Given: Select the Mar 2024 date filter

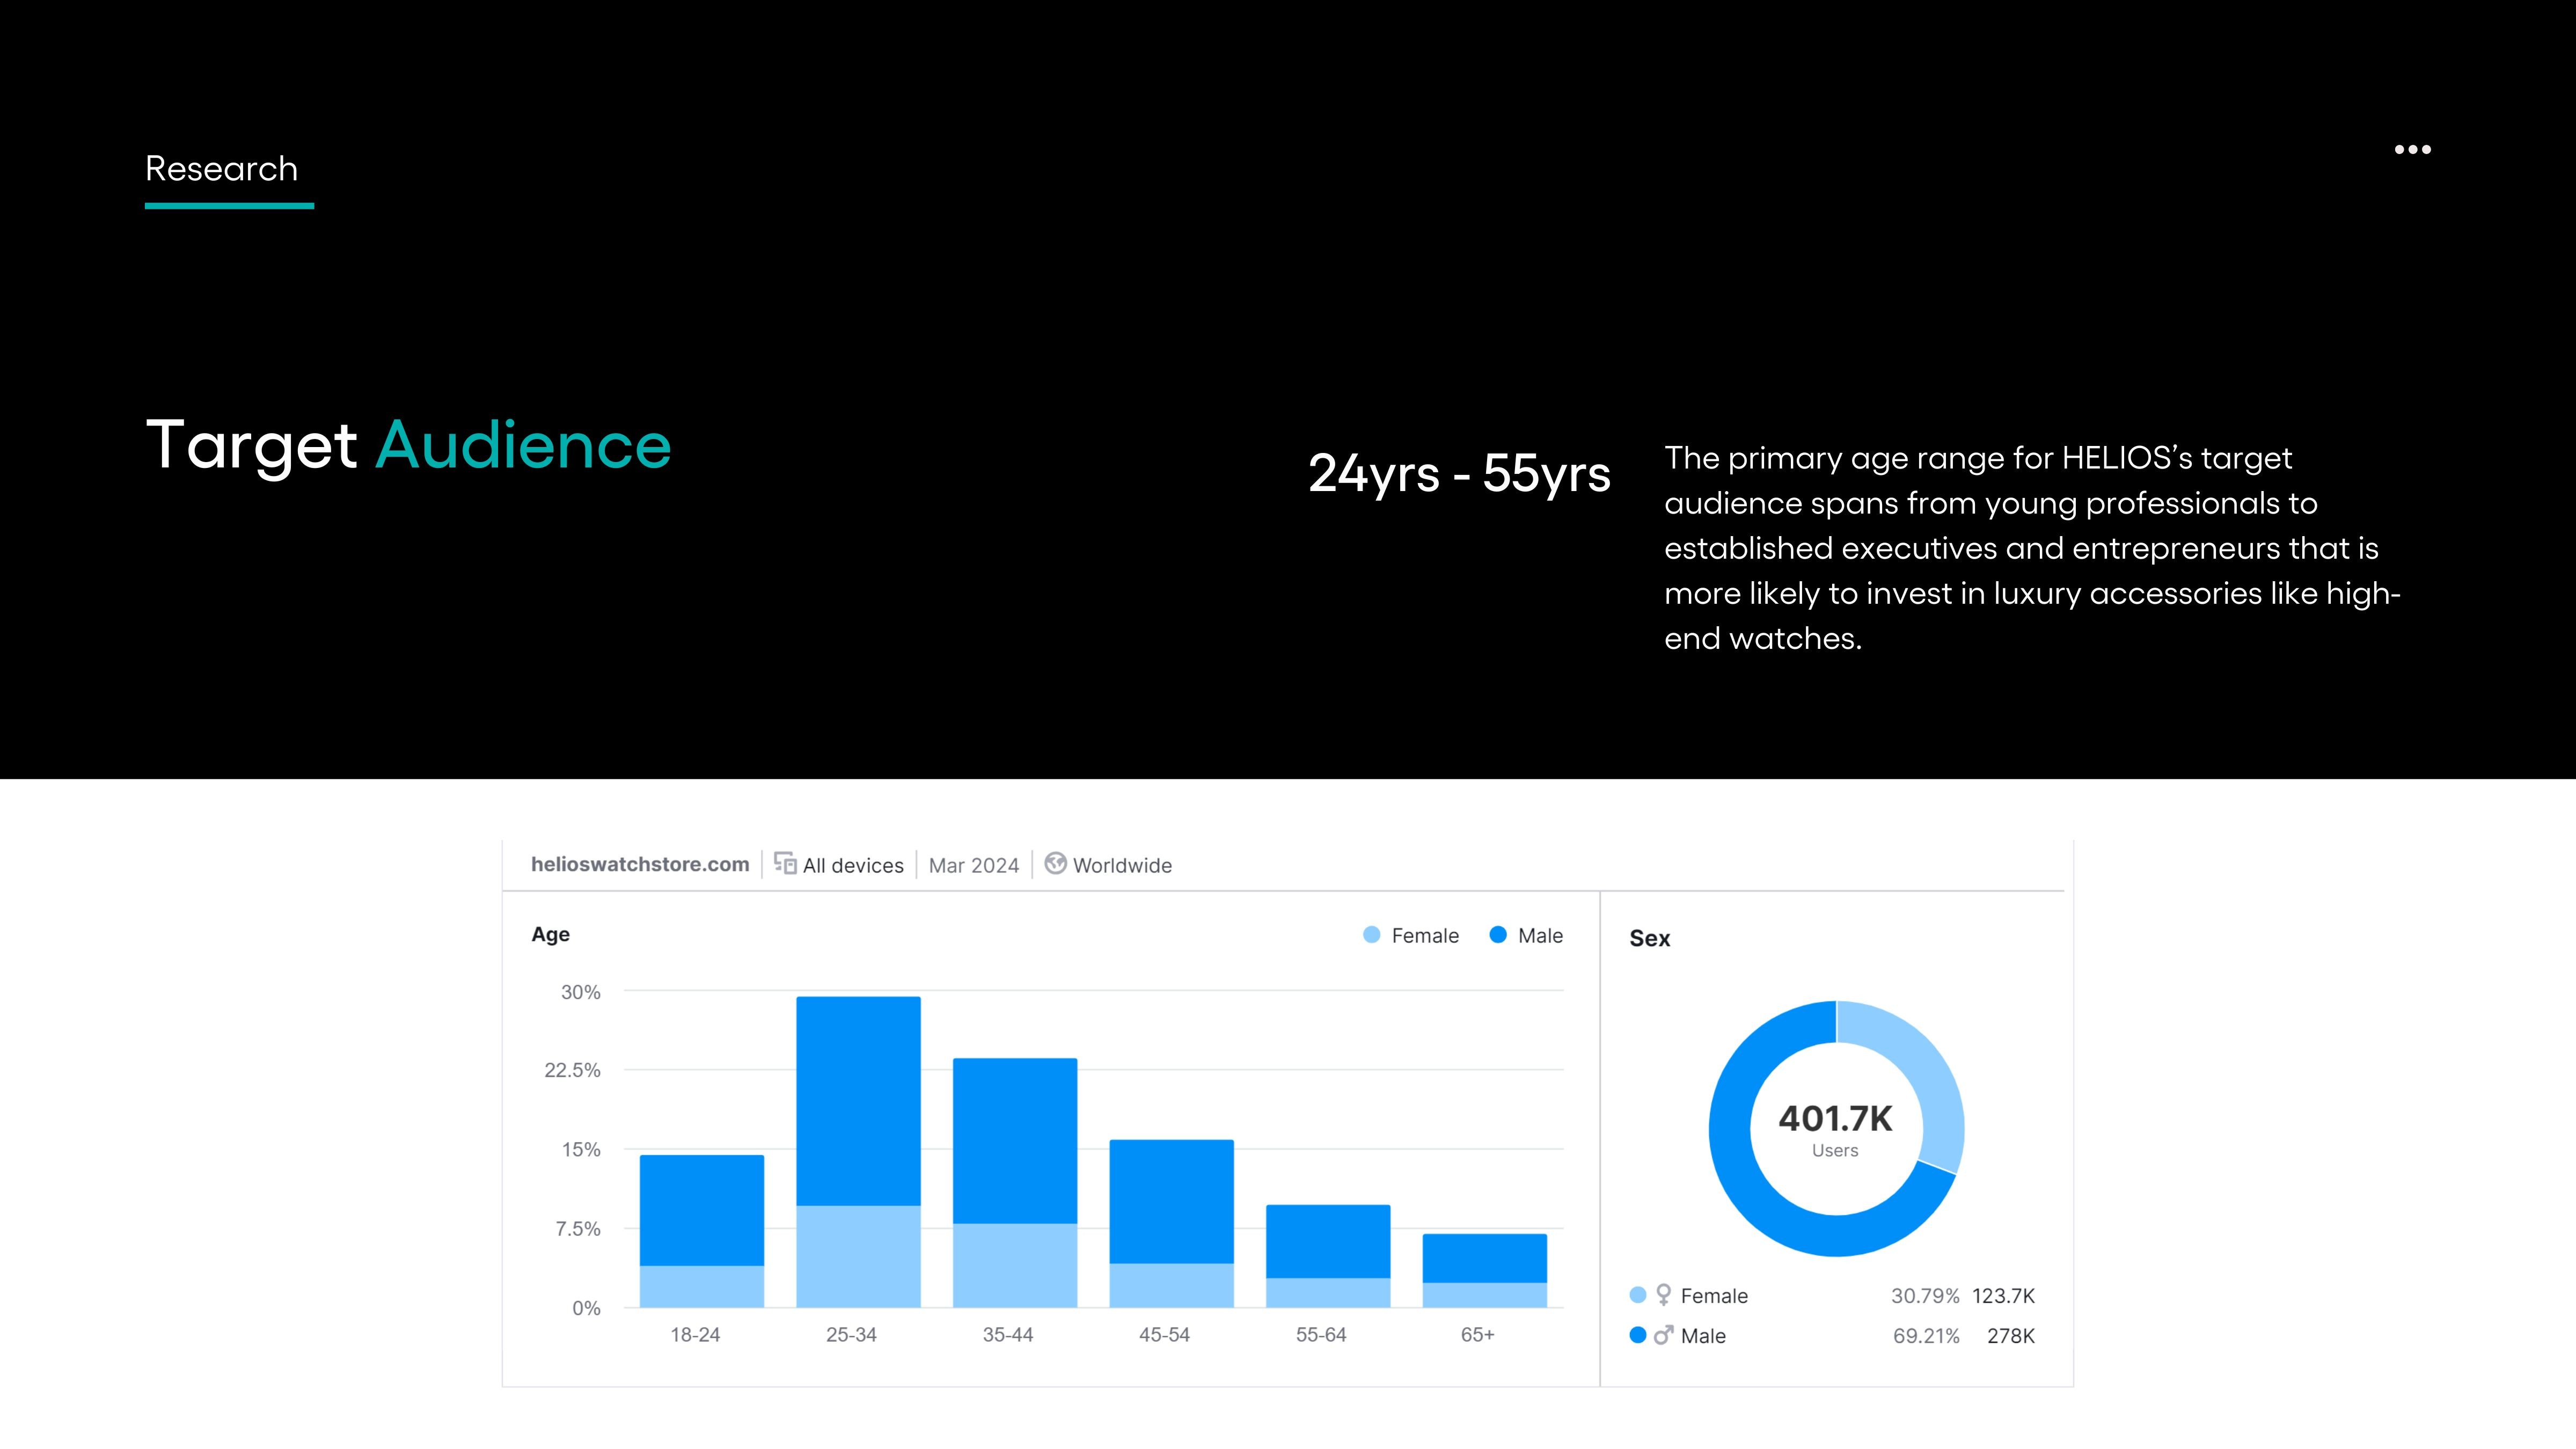Looking at the screenshot, I should pos(974,865).
